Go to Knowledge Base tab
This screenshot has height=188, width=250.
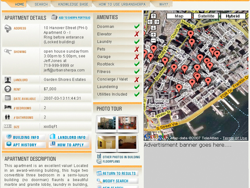(73, 4)
